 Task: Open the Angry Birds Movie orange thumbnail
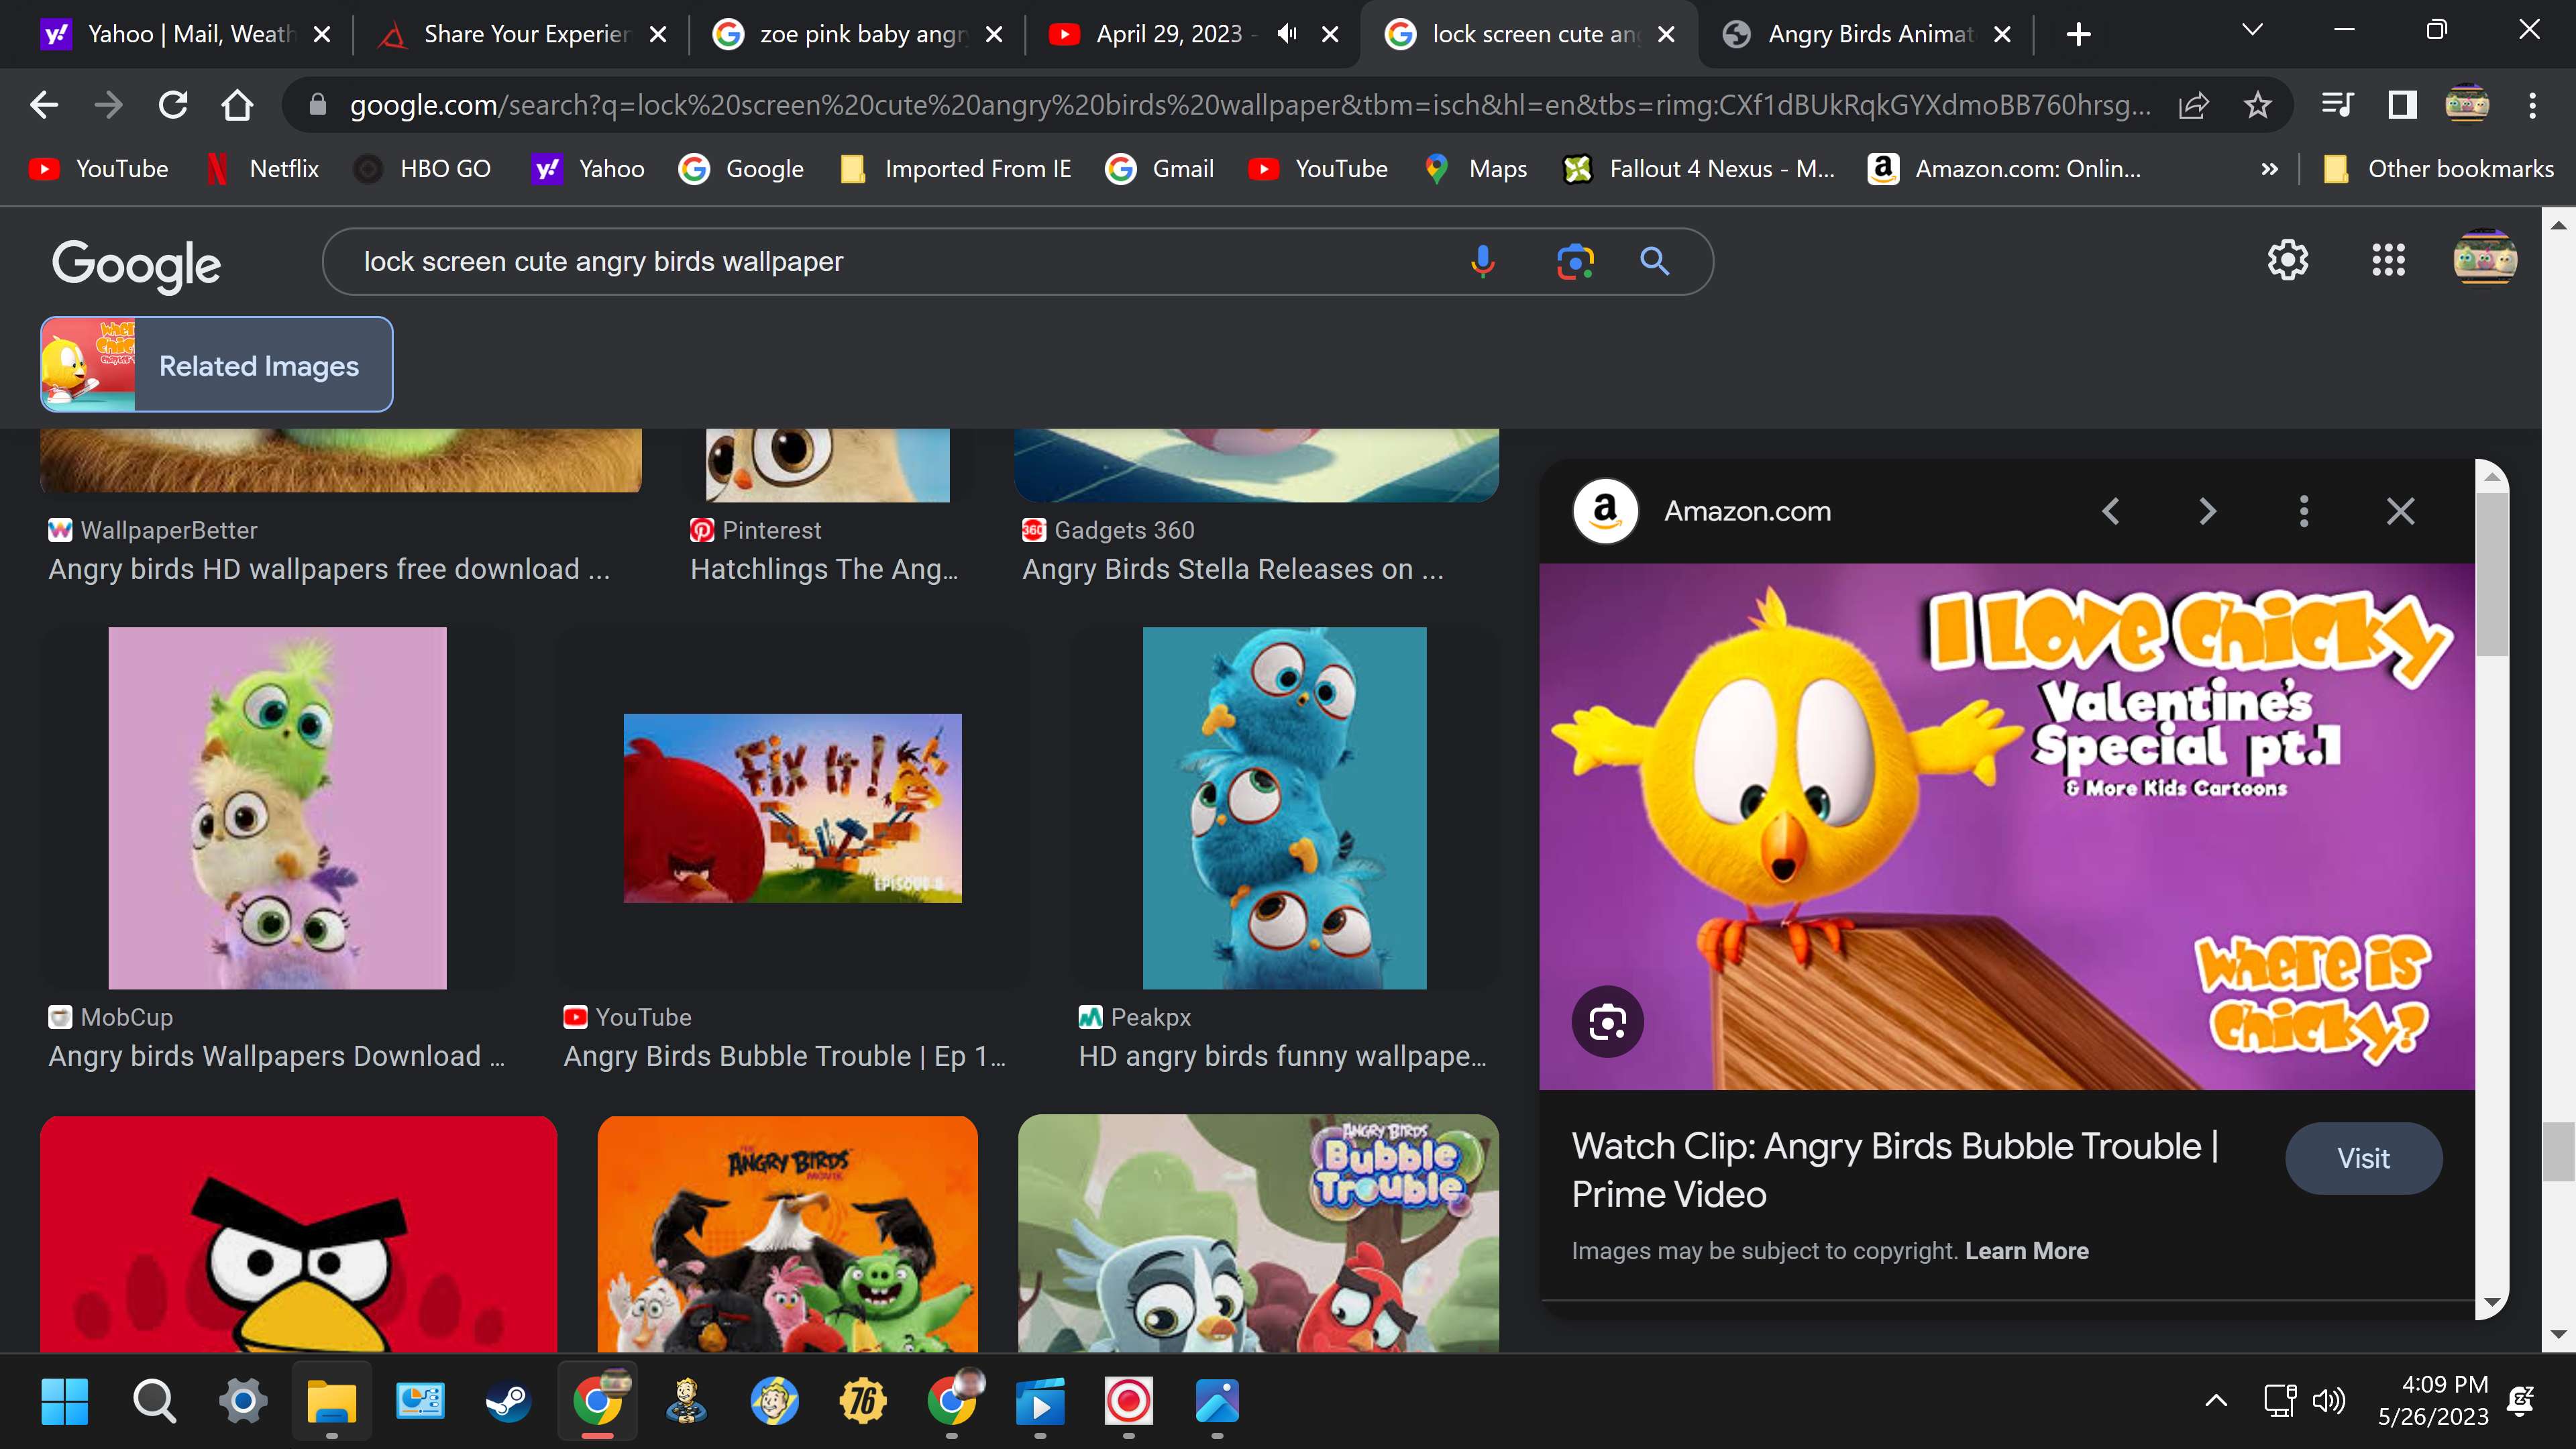[x=787, y=1233]
